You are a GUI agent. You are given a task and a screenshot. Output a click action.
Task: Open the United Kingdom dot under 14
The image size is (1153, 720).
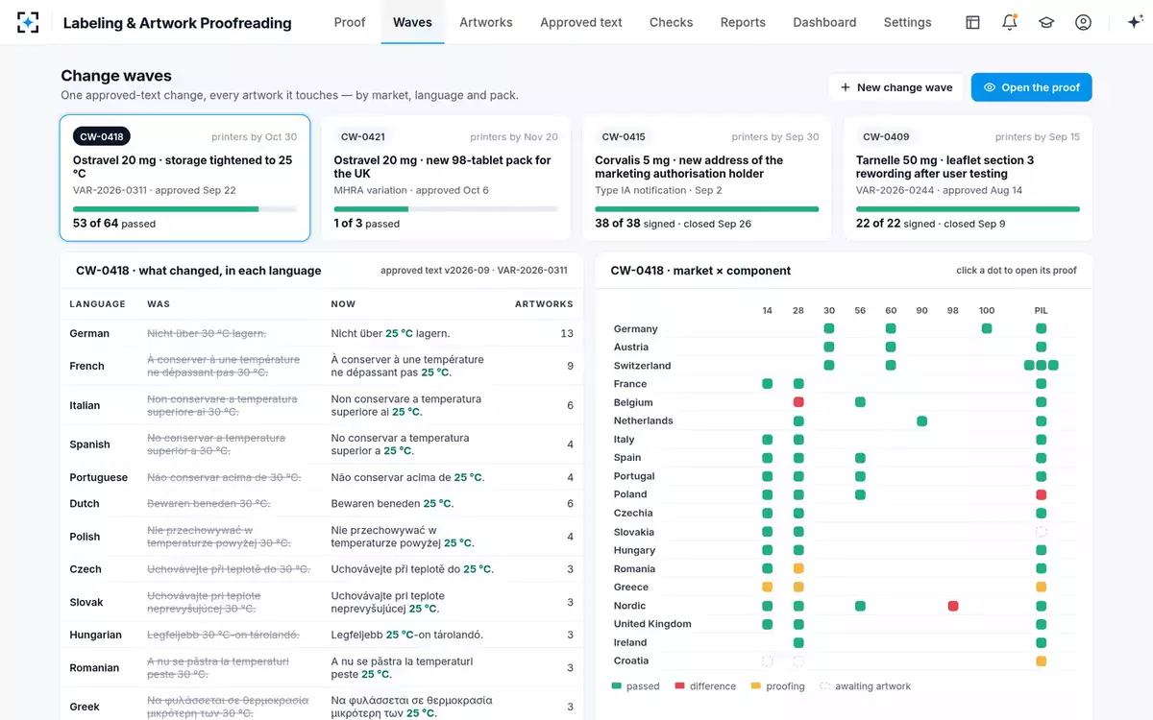click(768, 624)
